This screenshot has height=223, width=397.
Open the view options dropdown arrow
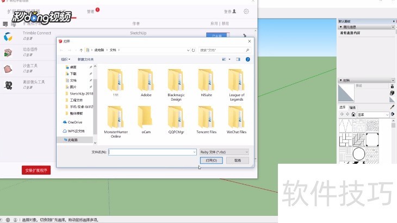coord(229,59)
